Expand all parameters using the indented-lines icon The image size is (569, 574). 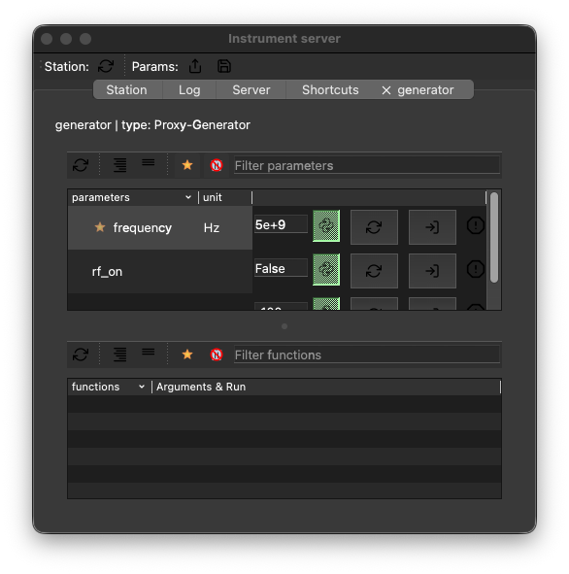click(119, 165)
